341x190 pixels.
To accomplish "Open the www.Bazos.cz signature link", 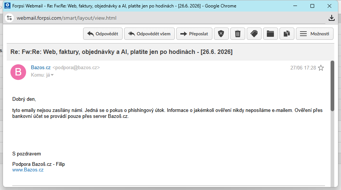I will 28,170.
